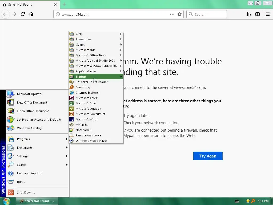
Task: Click the Server Not Found taskbar button
Action: click(37, 201)
